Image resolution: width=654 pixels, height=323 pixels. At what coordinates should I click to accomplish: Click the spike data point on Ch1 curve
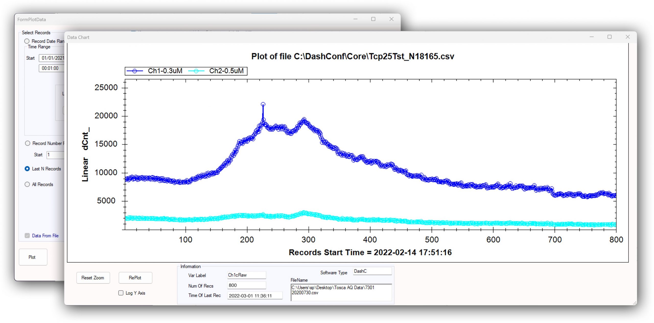click(x=263, y=104)
